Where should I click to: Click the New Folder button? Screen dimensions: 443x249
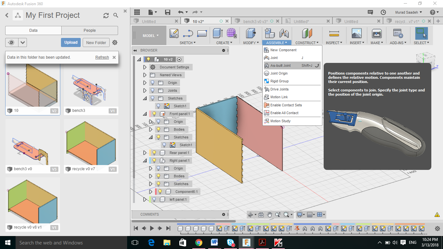point(96,42)
